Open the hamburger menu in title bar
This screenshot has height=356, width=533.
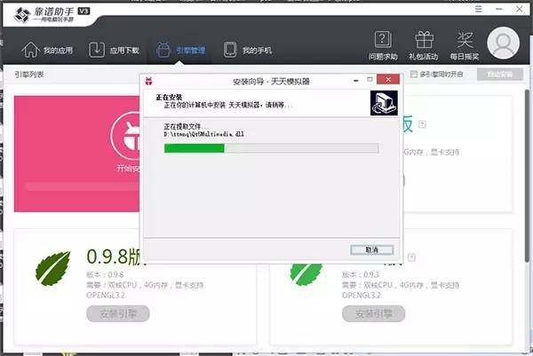[478, 9]
